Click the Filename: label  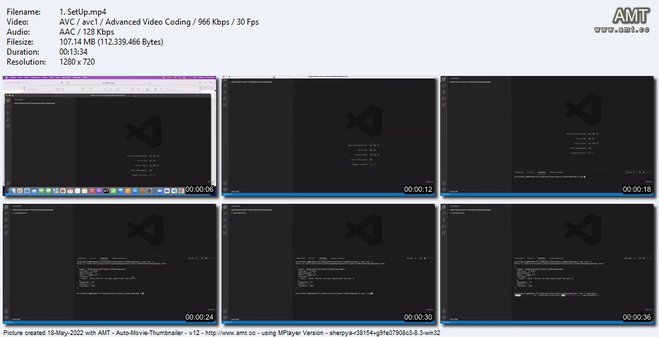[x=23, y=12]
